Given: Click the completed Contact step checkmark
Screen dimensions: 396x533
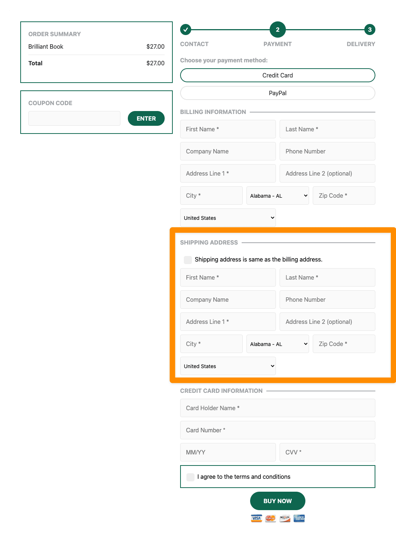Looking at the screenshot, I should pos(186,30).
